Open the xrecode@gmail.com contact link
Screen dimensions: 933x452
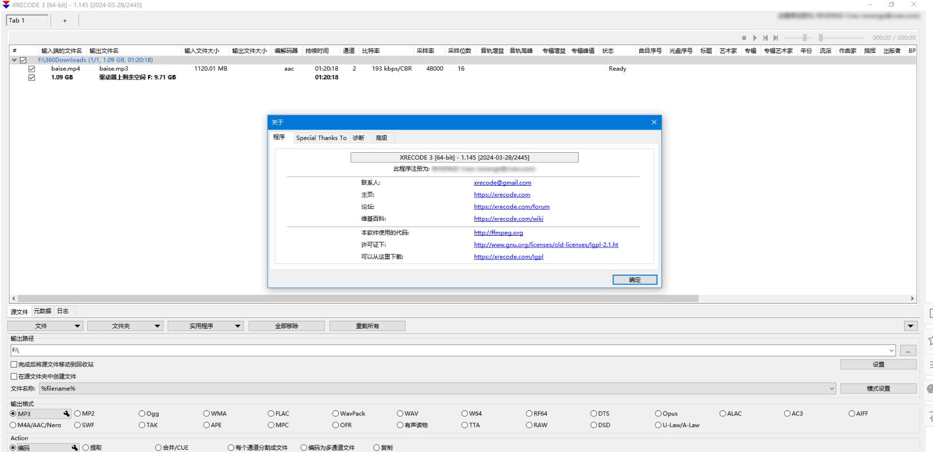pos(502,183)
